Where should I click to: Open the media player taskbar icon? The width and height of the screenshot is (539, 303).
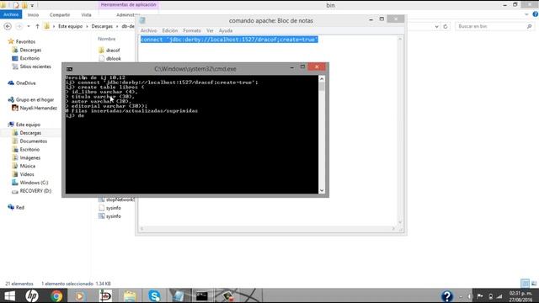79,295
